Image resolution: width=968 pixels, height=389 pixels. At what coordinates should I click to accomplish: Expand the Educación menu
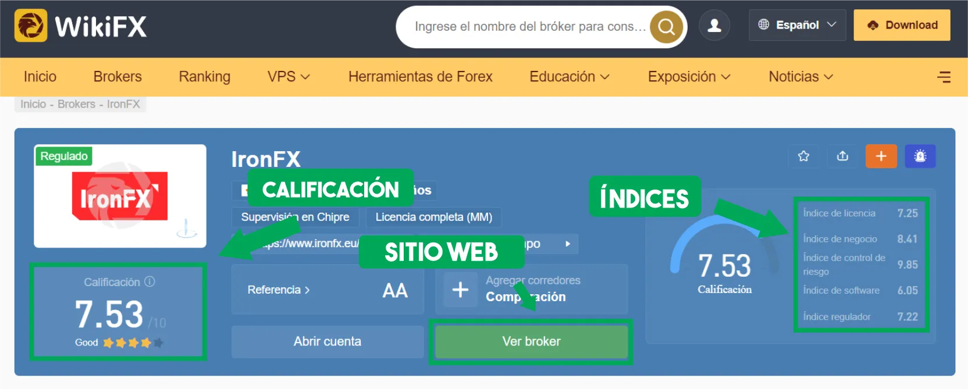[570, 77]
